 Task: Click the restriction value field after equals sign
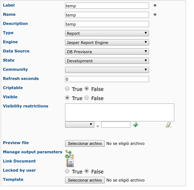(116, 125)
